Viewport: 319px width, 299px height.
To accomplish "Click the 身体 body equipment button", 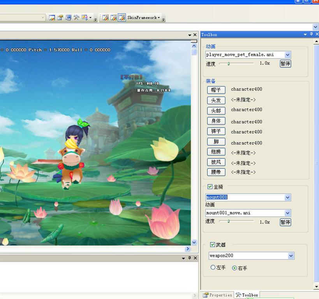I will click(x=216, y=121).
